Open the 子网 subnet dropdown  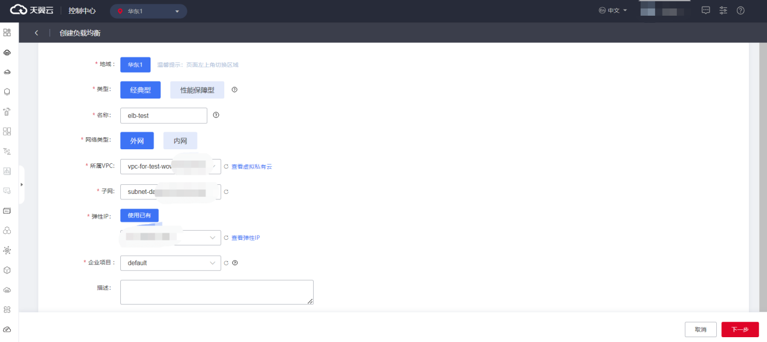tap(170, 192)
